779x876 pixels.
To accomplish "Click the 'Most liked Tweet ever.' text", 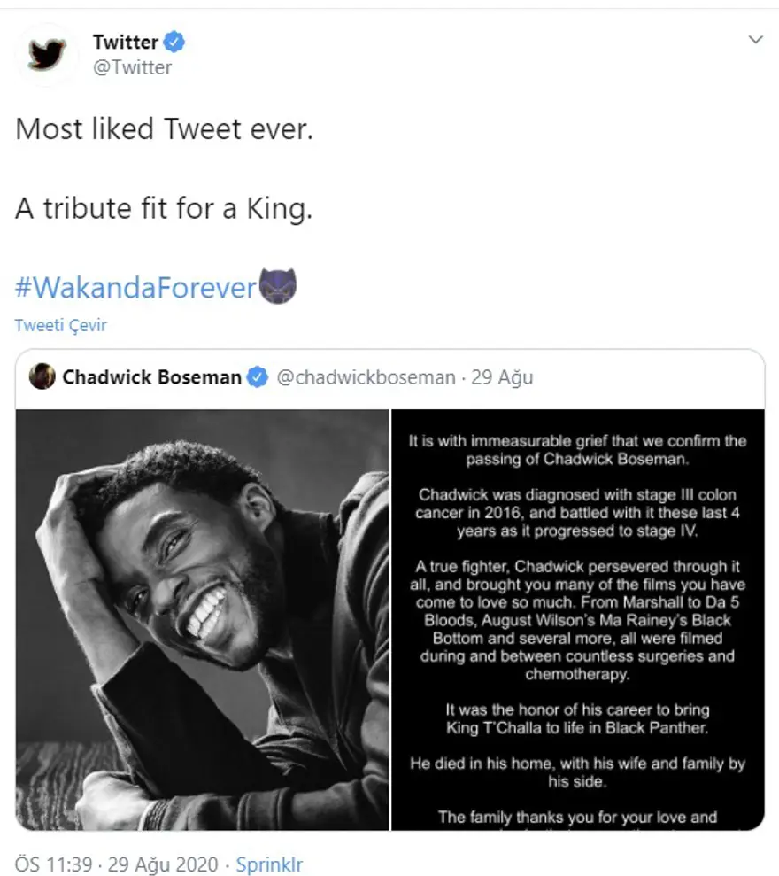I will coord(164,129).
